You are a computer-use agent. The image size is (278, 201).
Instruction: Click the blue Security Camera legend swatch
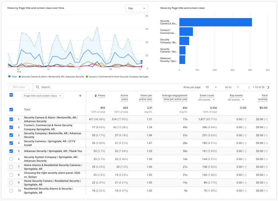pyautogui.click(x=20, y=77)
